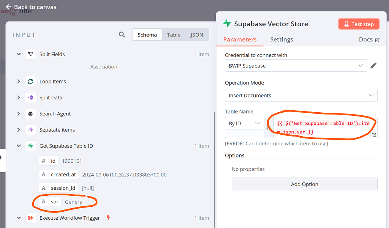Click the Search Agent node icon
The width and height of the screenshot is (389, 228).
click(30, 113)
